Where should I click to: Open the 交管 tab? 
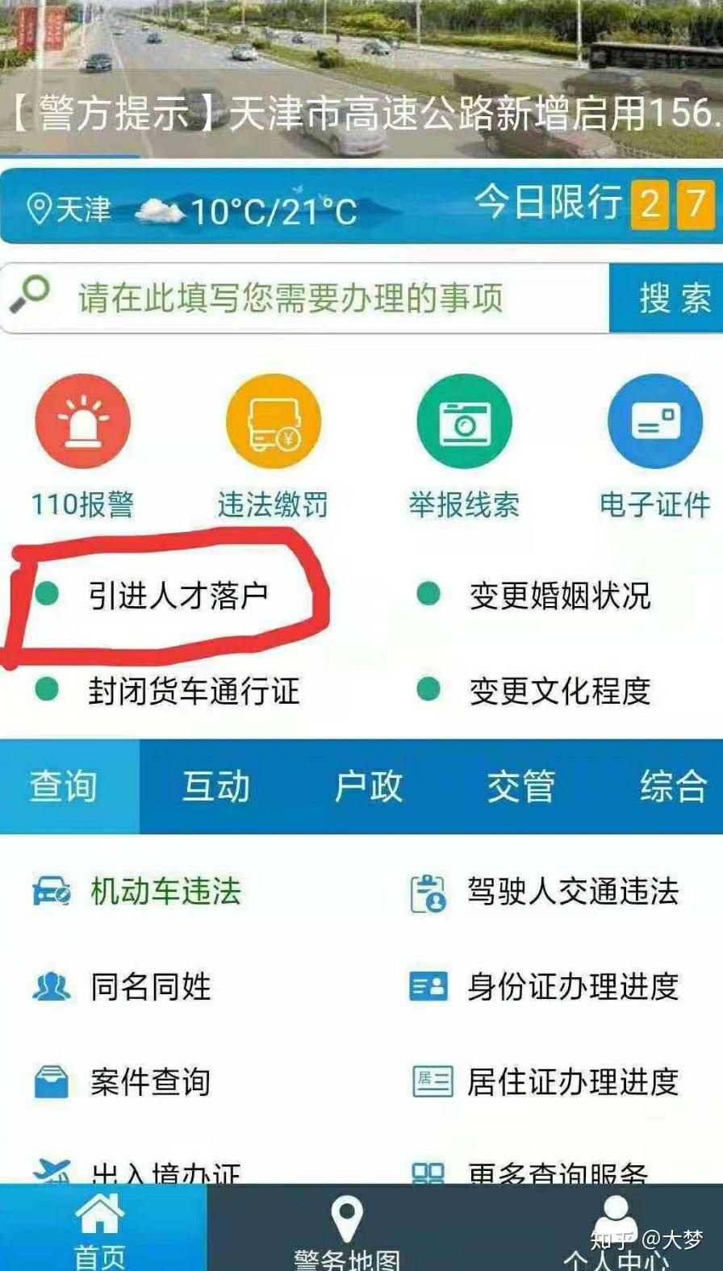520,786
